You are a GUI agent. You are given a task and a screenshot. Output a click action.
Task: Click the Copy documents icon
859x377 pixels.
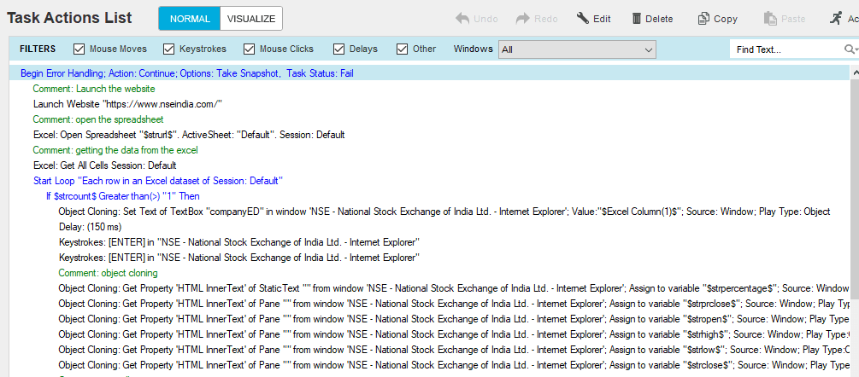[703, 19]
